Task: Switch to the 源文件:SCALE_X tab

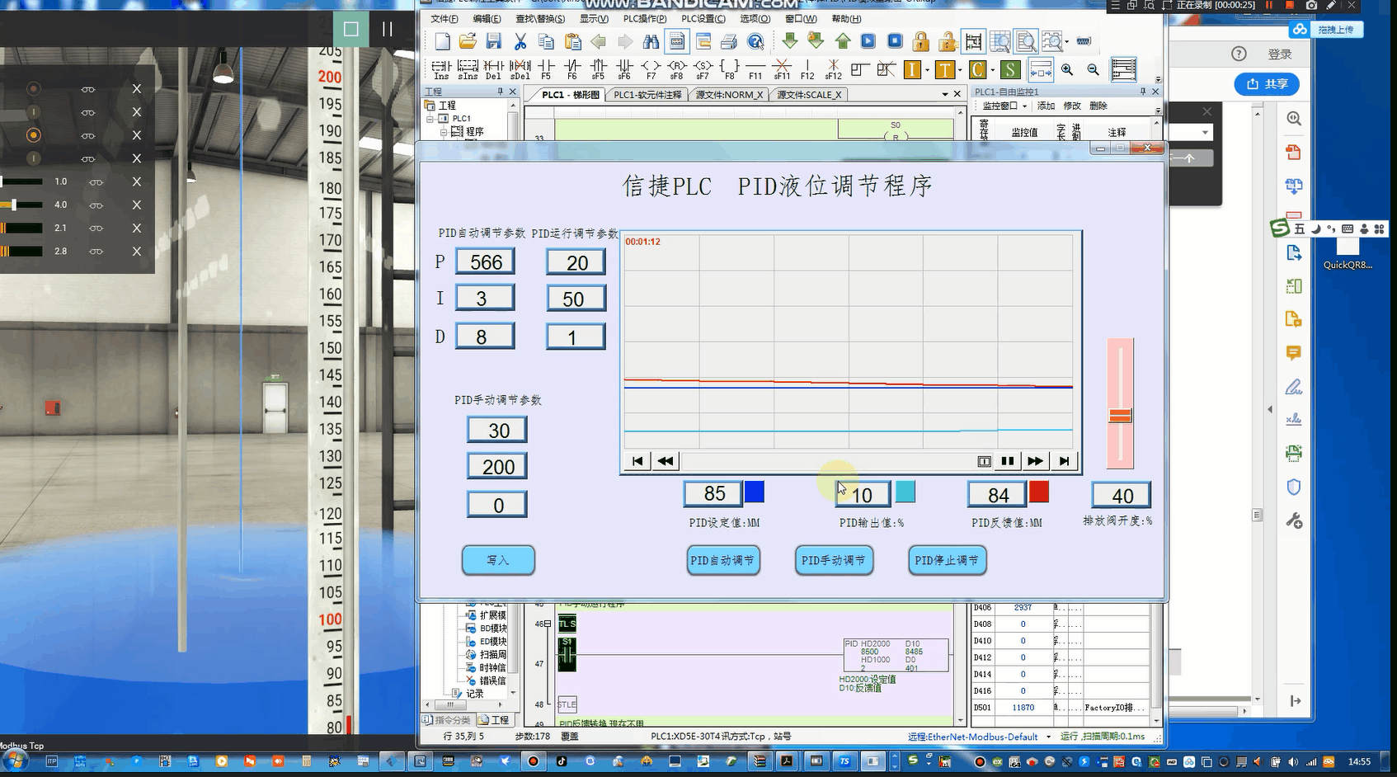Action: 808,95
